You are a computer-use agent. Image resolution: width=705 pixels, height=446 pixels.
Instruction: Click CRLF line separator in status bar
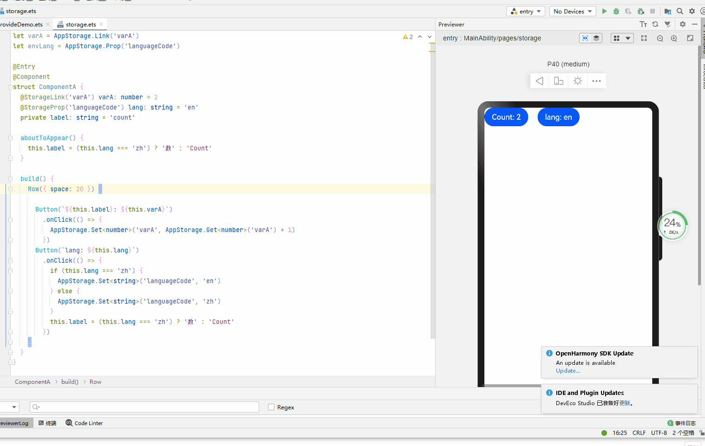click(x=639, y=433)
